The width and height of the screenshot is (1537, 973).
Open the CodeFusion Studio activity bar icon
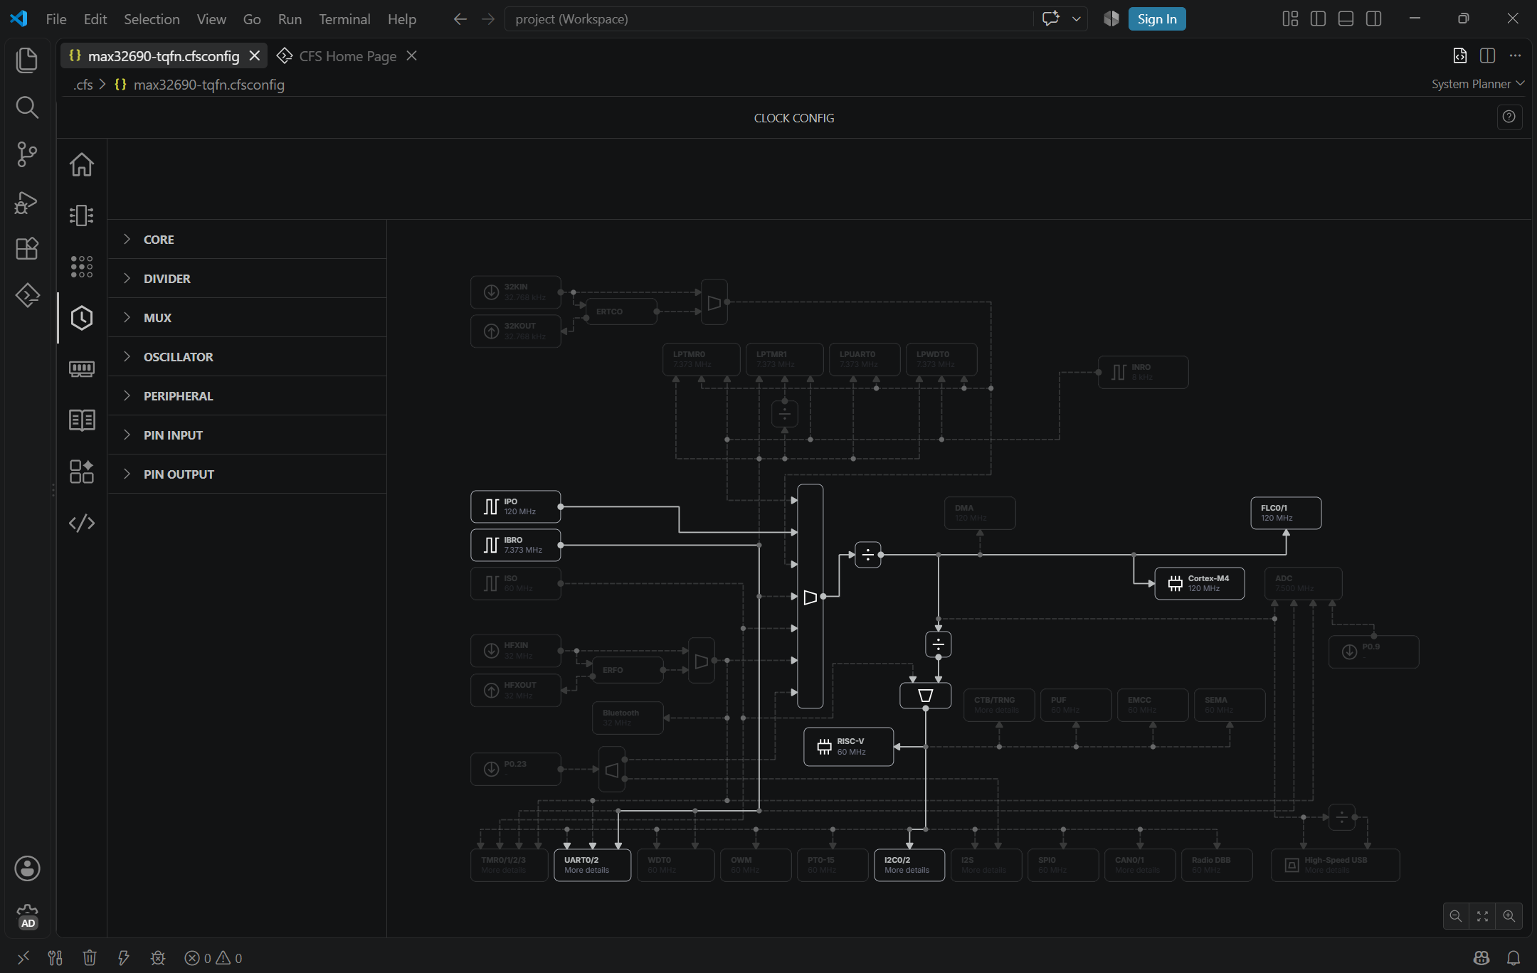[27, 295]
